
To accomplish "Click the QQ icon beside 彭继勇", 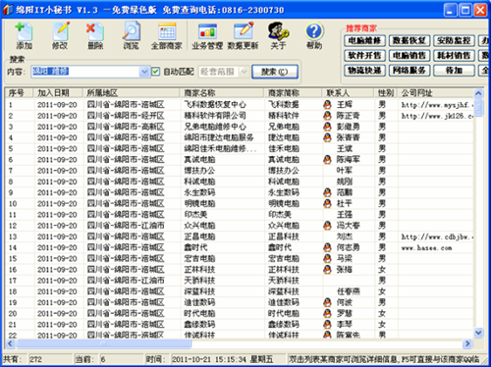I will [327, 127].
